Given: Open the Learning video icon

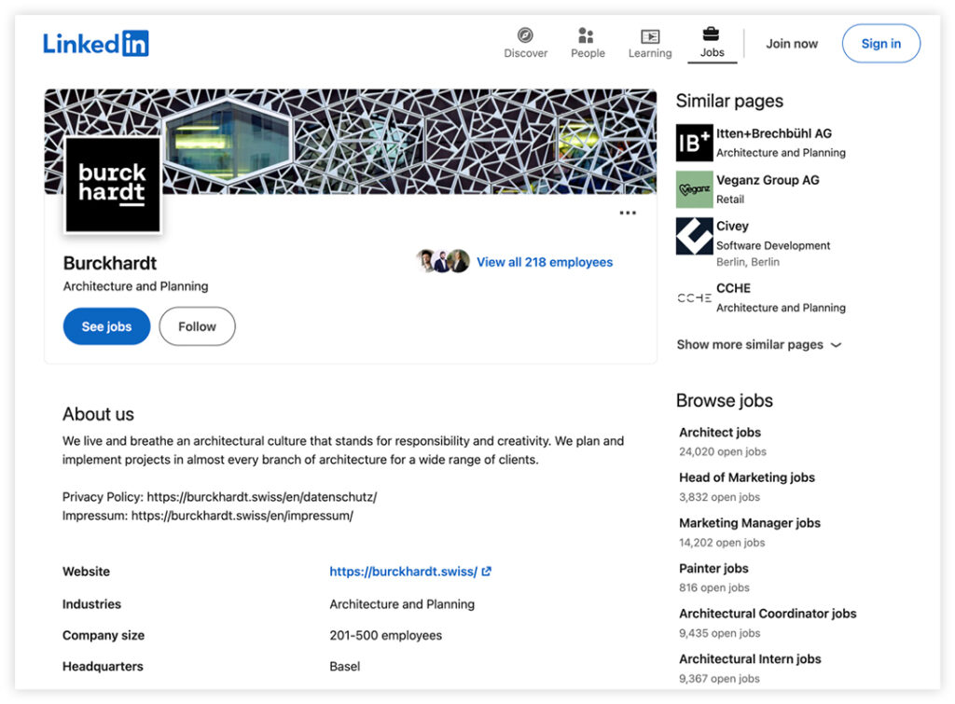Looking at the screenshot, I should (650, 36).
